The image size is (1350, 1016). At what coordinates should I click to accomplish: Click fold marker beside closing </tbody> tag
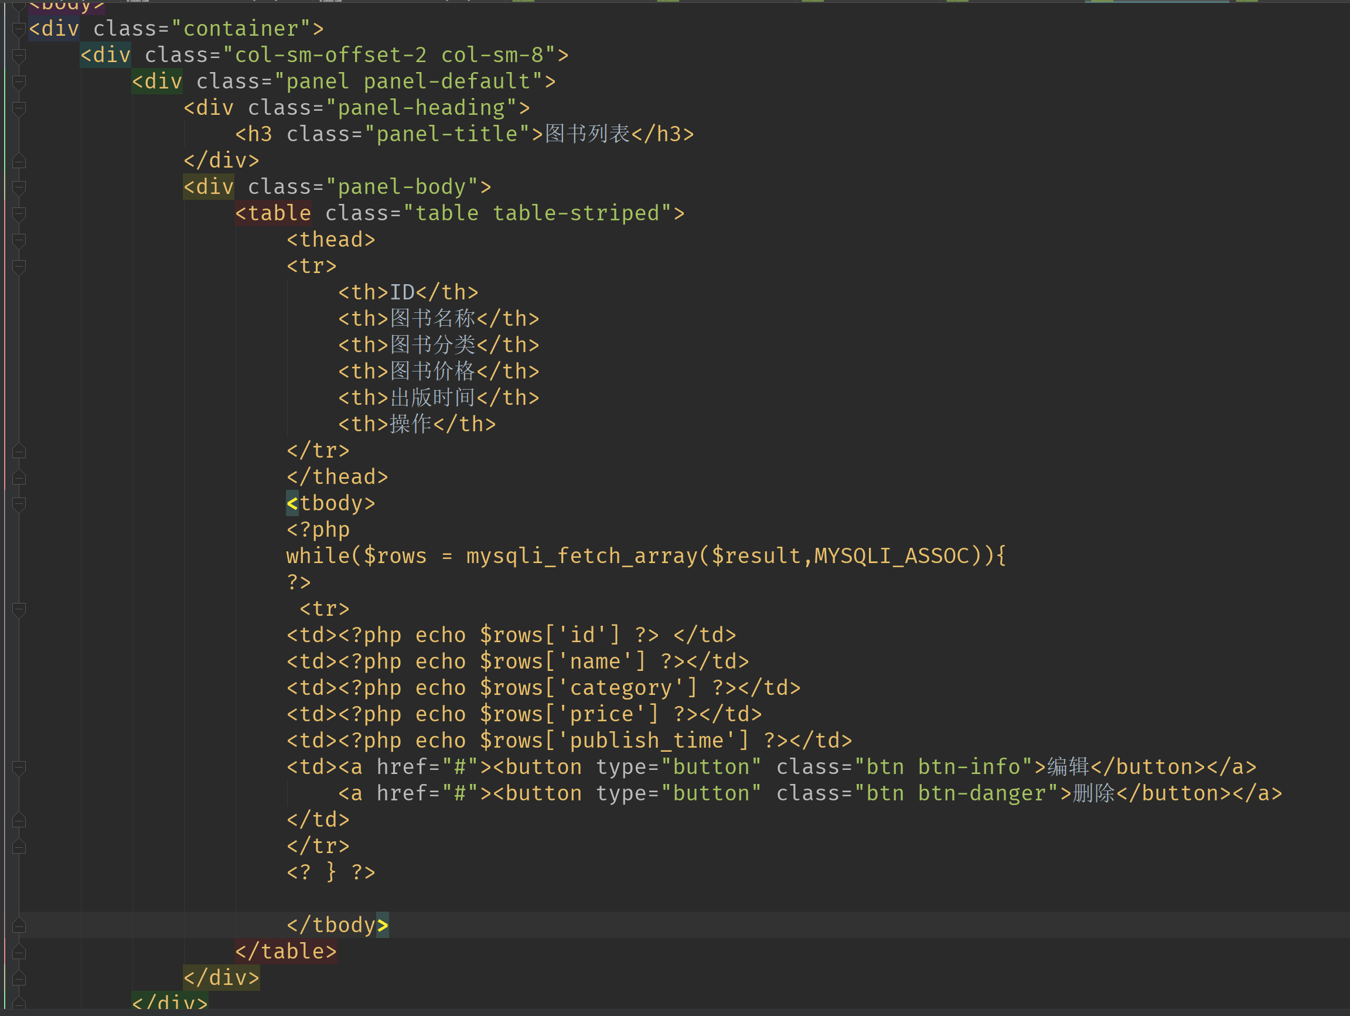click(x=19, y=925)
